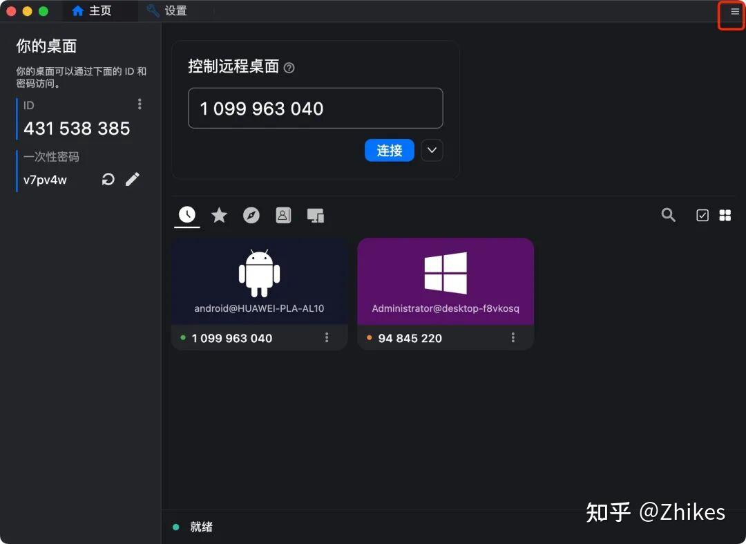
Task: Open the top-right hamburger menu
Action: tap(735, 12)
